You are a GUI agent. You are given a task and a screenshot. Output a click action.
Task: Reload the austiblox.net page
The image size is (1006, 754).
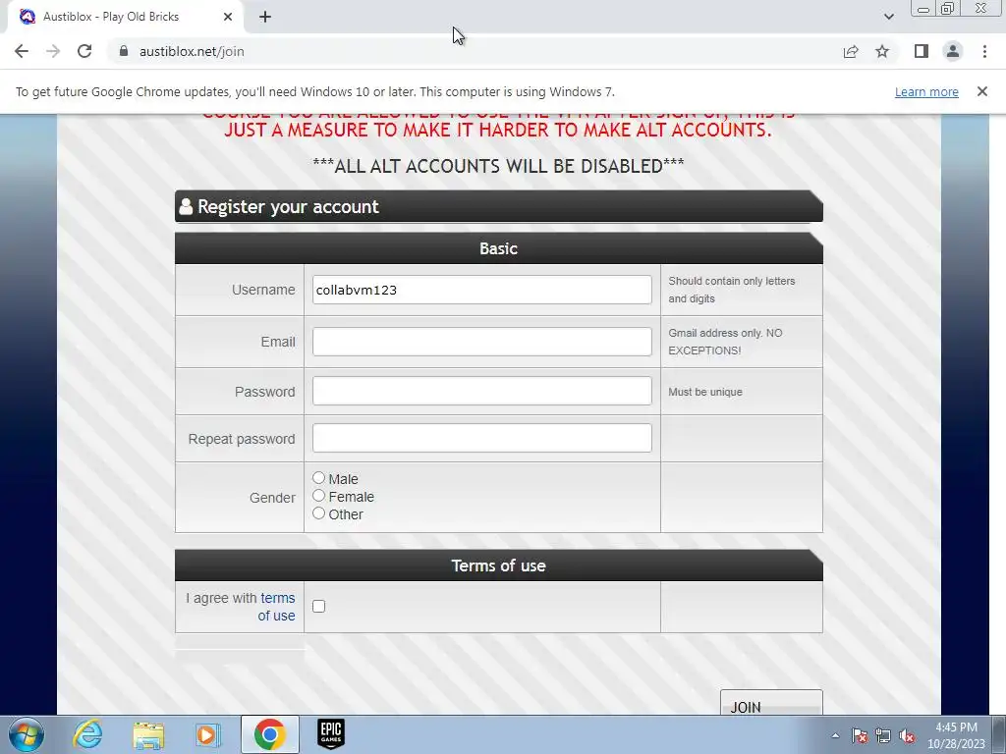pyautogui.click(x=84, y=51)
